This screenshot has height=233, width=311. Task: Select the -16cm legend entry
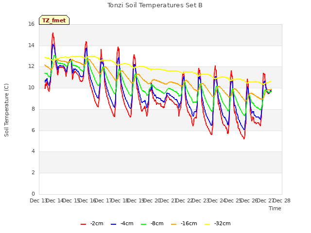click(x=184, y=223)
